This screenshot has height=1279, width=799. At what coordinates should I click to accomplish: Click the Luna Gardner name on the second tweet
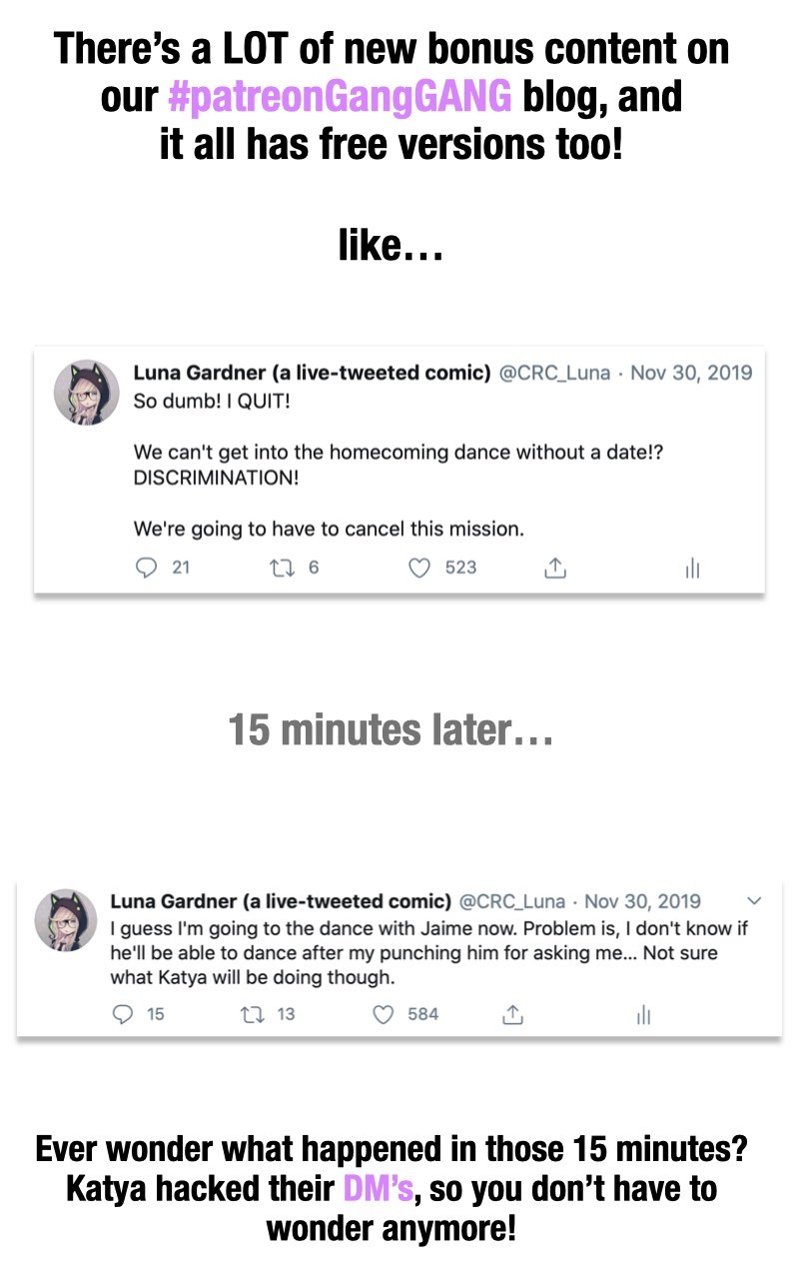click(280, 900)
